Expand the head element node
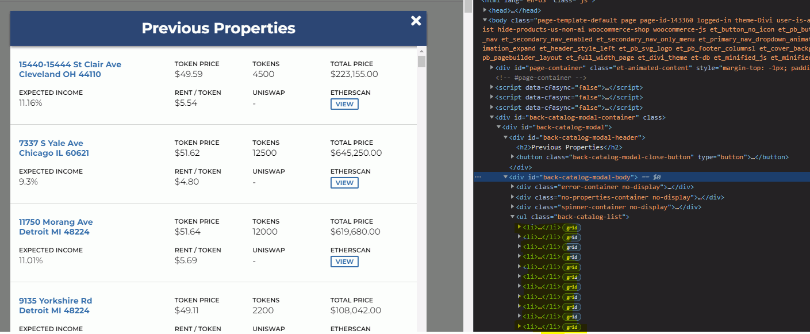This screenshot has height=334, width=810. (x=485, y=10)
